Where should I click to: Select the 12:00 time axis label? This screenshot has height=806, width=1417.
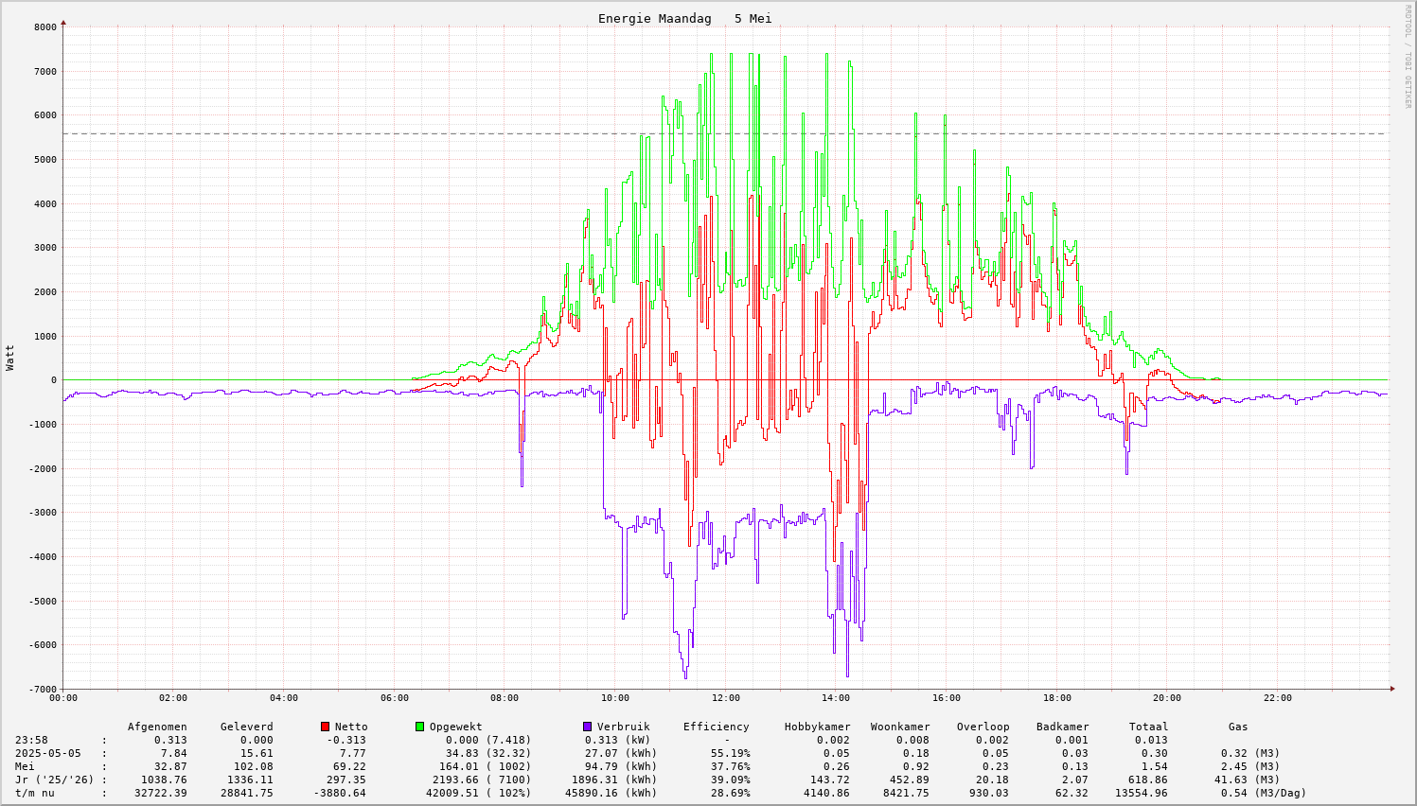[726, 698]
